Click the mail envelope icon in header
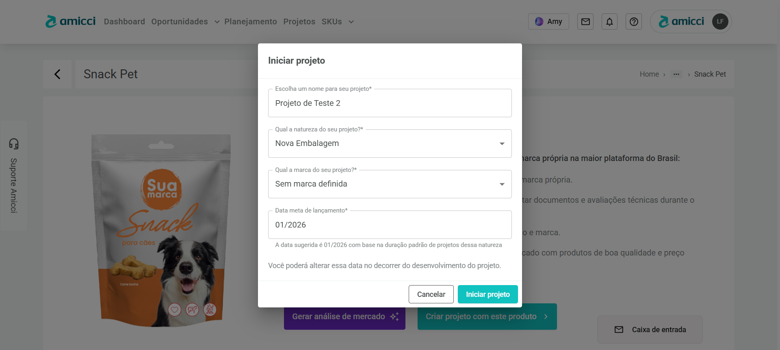Image resolution: width=780 pixels, height=350 pixels. tap(585, 21)
